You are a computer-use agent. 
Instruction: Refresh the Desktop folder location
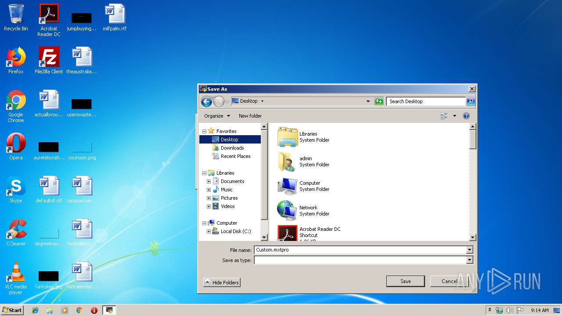click(x=379, y=101)
